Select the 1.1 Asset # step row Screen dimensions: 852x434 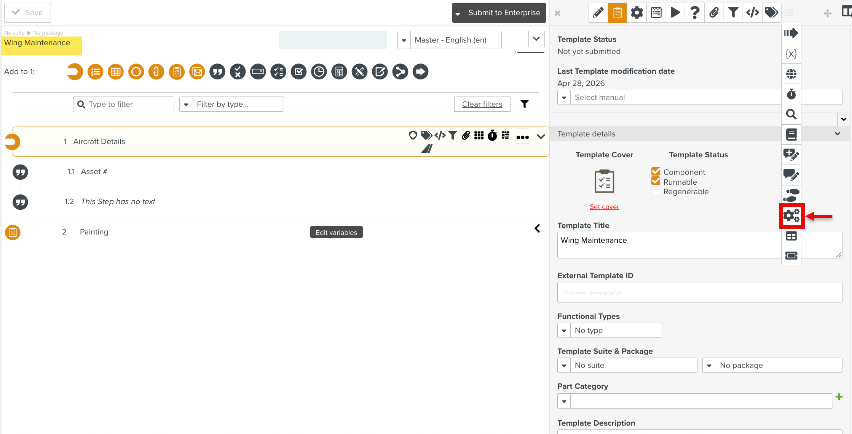tap(281, 172)
